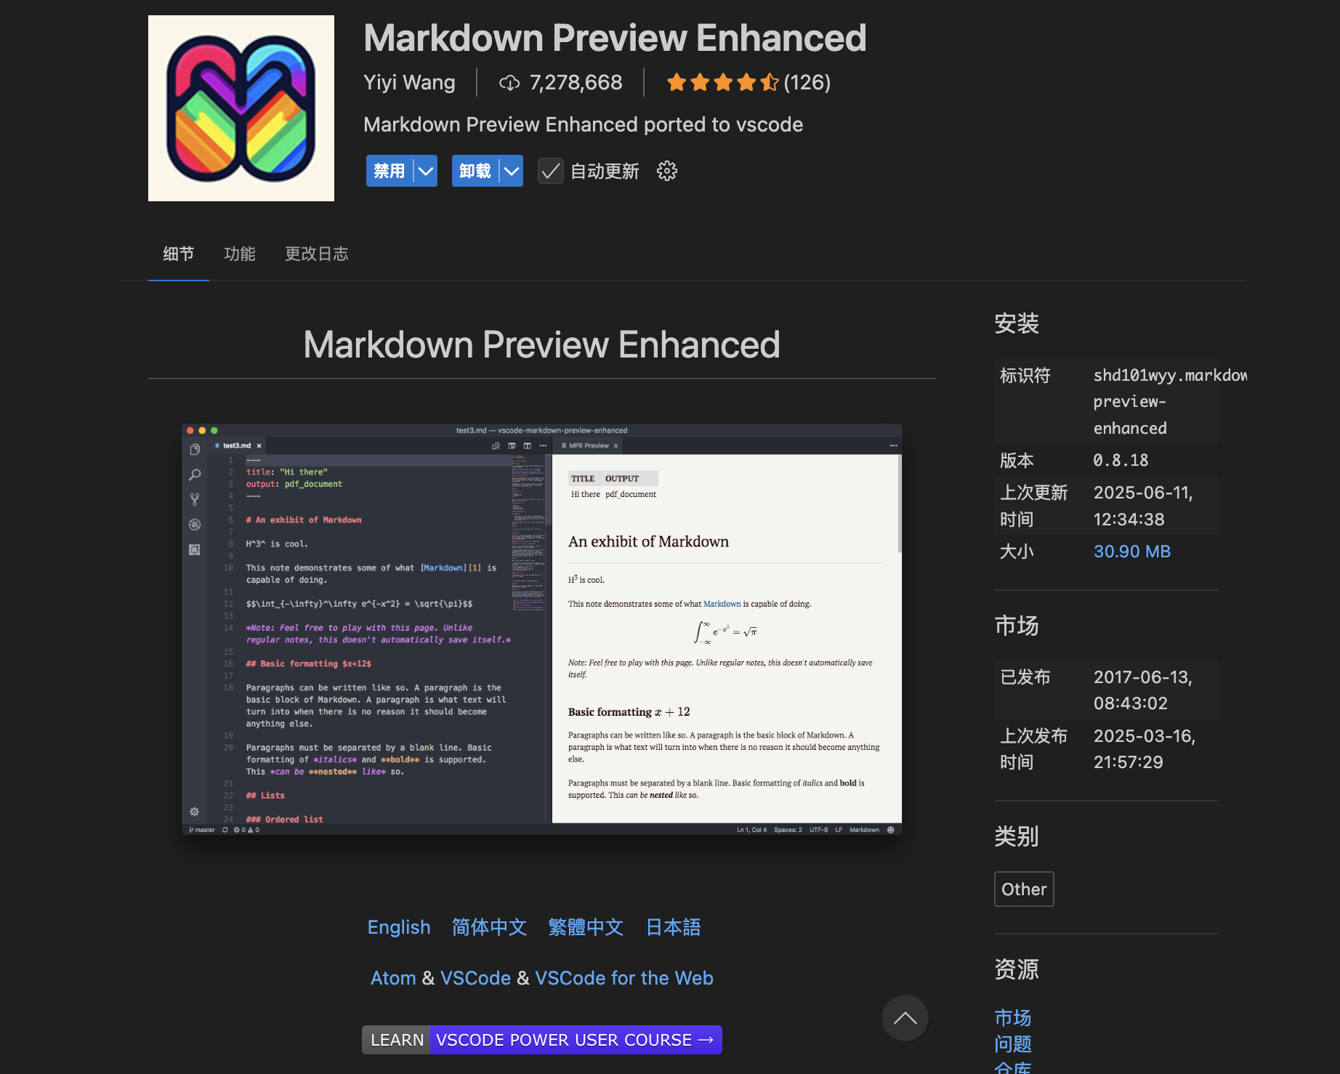Screen dimensions: 1340x1074
Task: Click the 7,278,668 install count
Action: pos(576,83)
